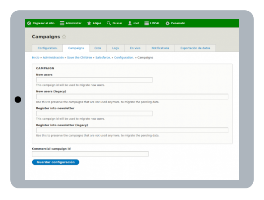Click the LOCAL stacked-lines icon

pos(146,23)
